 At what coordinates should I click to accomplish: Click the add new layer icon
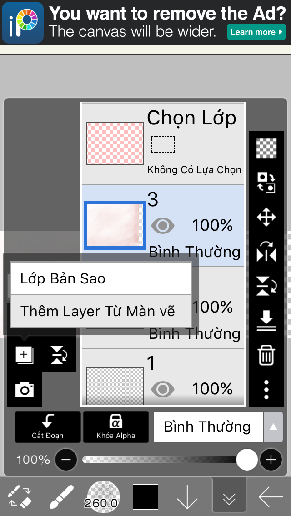click(25, 355)
